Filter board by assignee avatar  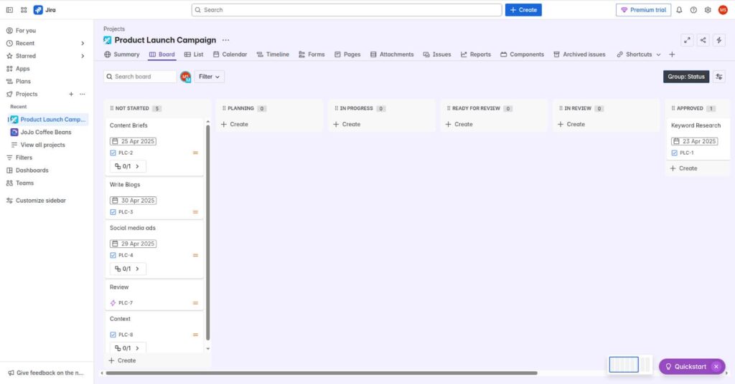click(186, 77)
